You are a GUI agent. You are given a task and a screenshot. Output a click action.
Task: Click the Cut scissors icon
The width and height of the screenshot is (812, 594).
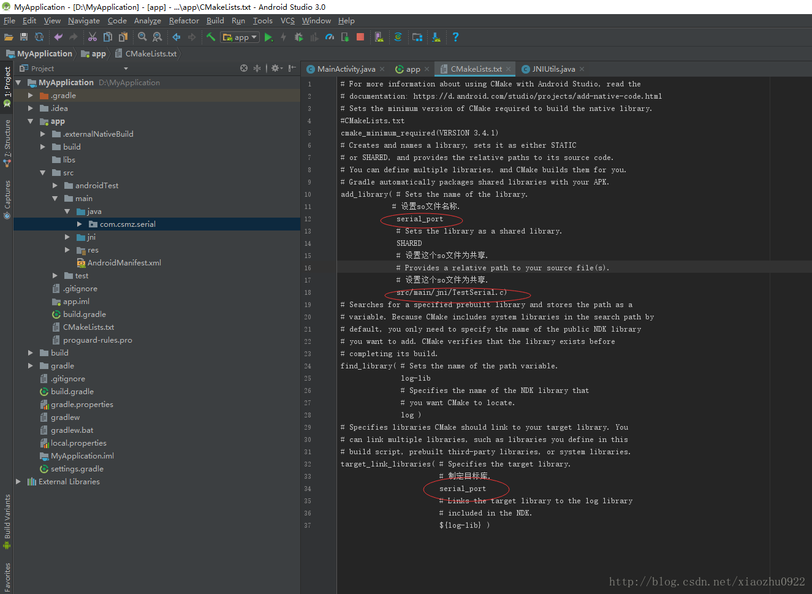pos(93,37)
